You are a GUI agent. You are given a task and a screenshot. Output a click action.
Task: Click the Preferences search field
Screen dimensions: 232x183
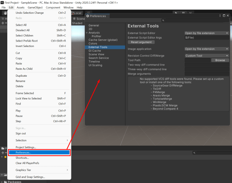[195, 20]
